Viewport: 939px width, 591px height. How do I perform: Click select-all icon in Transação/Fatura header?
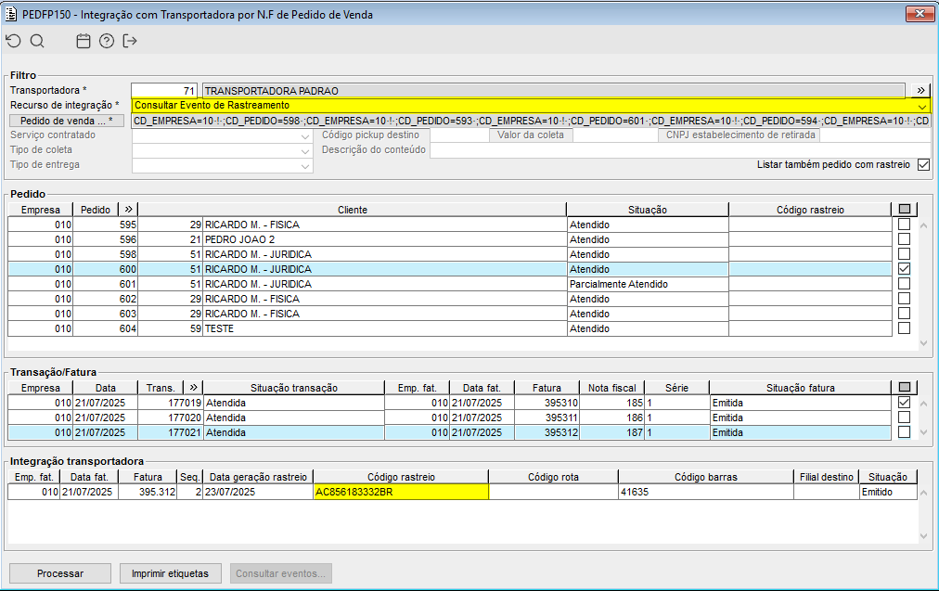(x=904, y=388)
